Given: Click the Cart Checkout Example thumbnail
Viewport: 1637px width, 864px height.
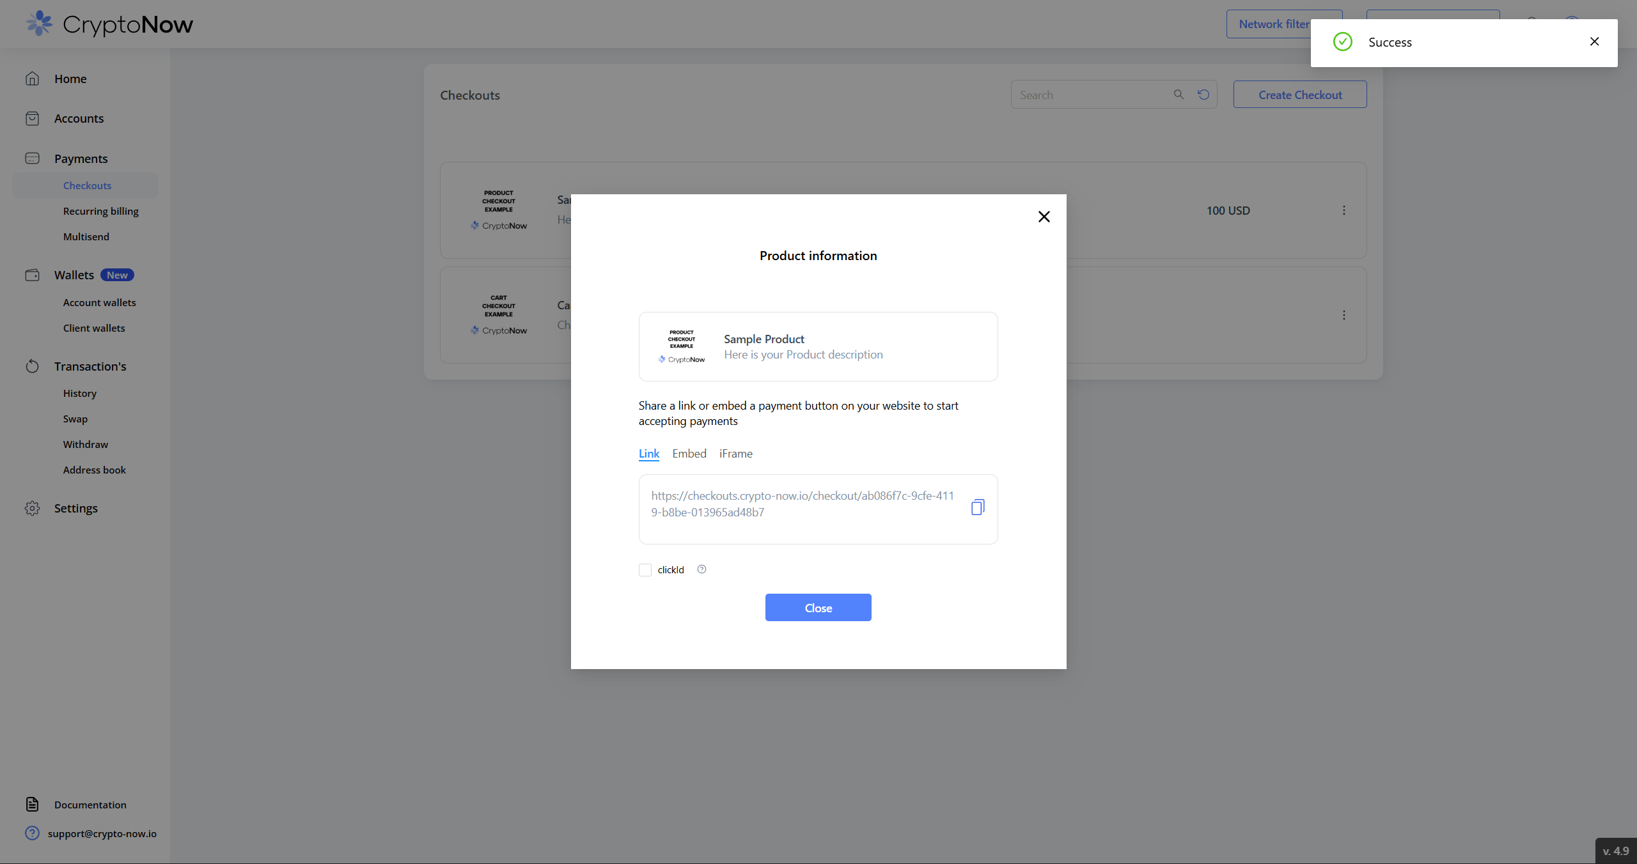Looking at the screenshot, I should [x=499, y=314].
